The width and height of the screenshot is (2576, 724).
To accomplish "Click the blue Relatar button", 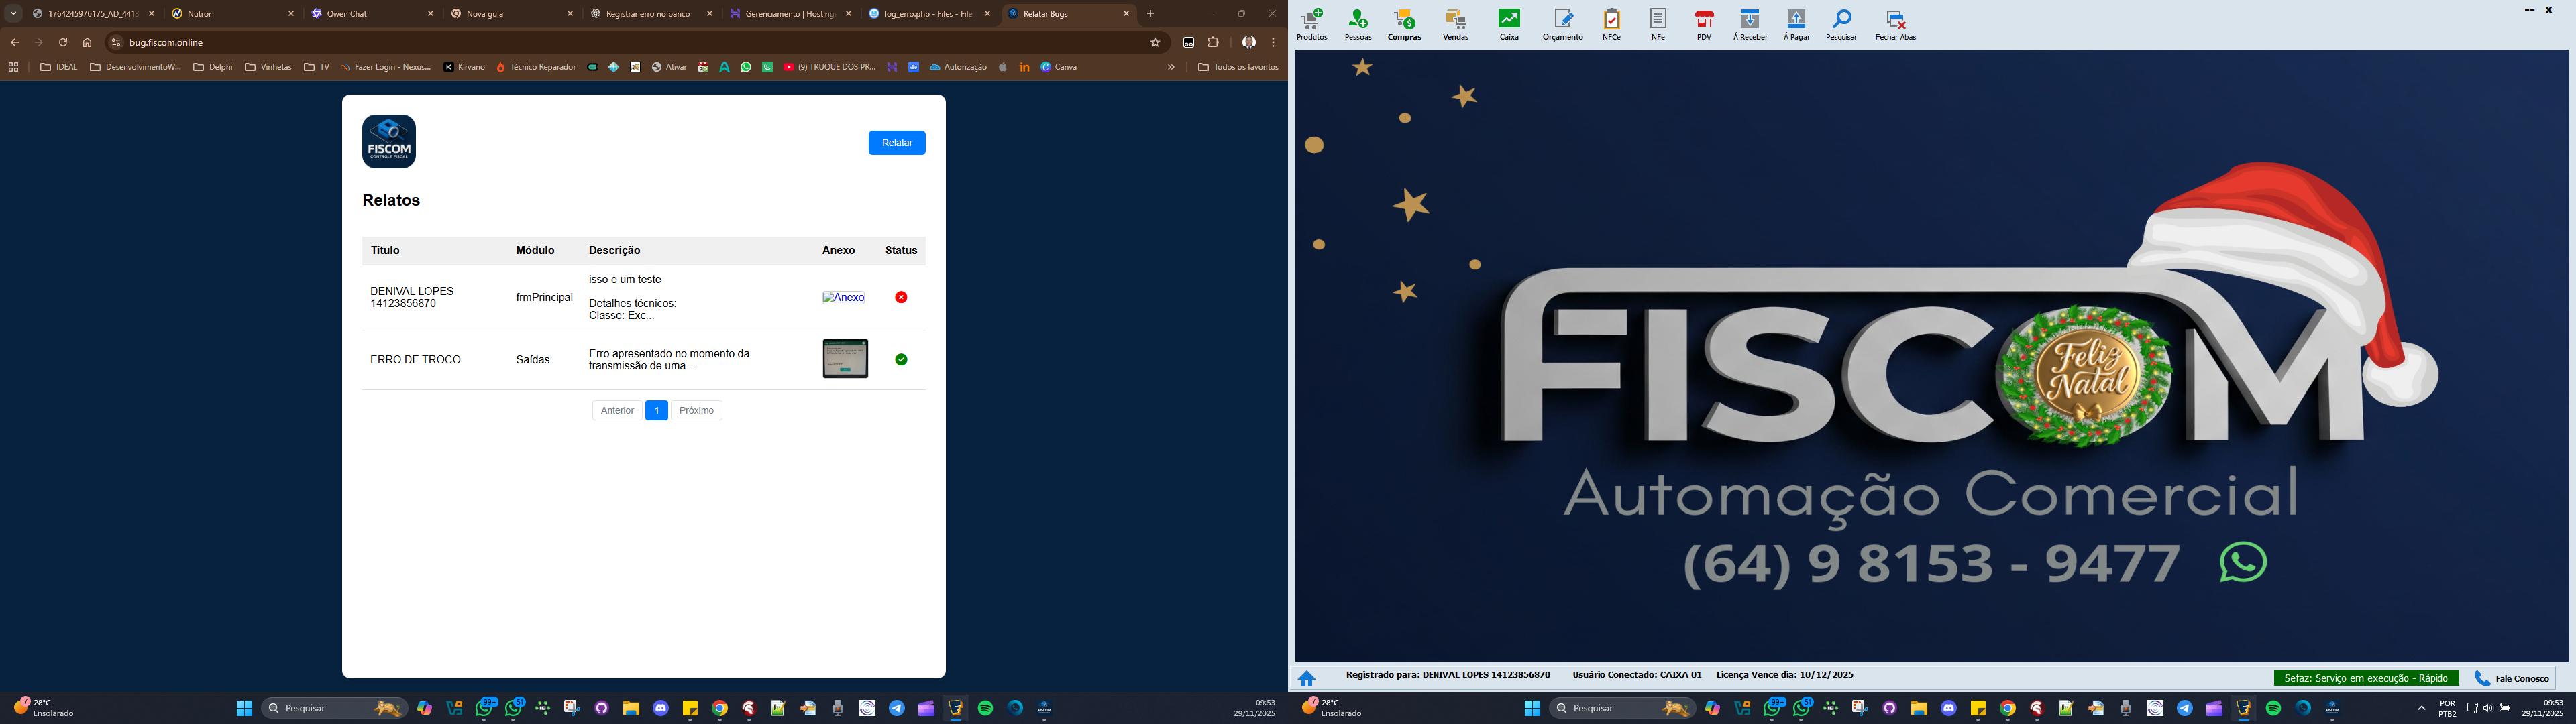I will 896,143.
